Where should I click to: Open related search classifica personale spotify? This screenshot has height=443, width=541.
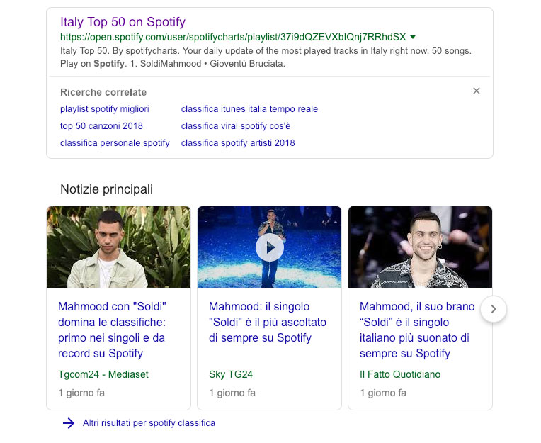115,143
